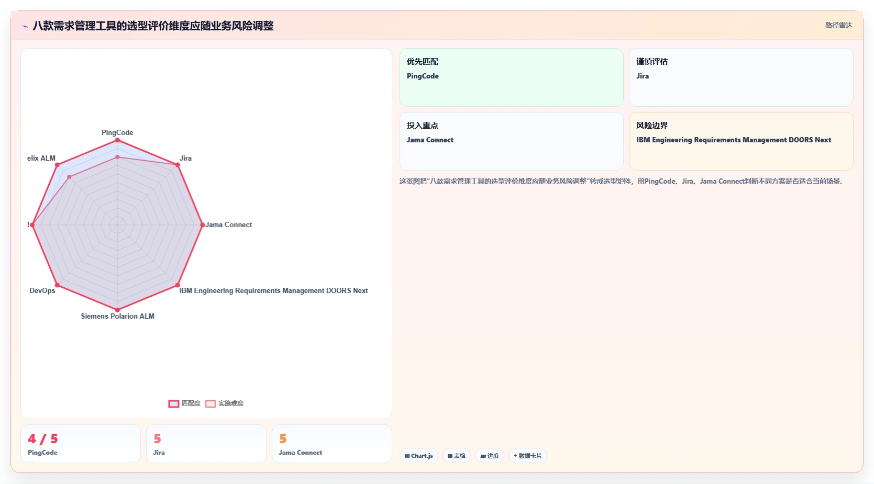Click the Jama Connect radar data point

click(203, 225)
